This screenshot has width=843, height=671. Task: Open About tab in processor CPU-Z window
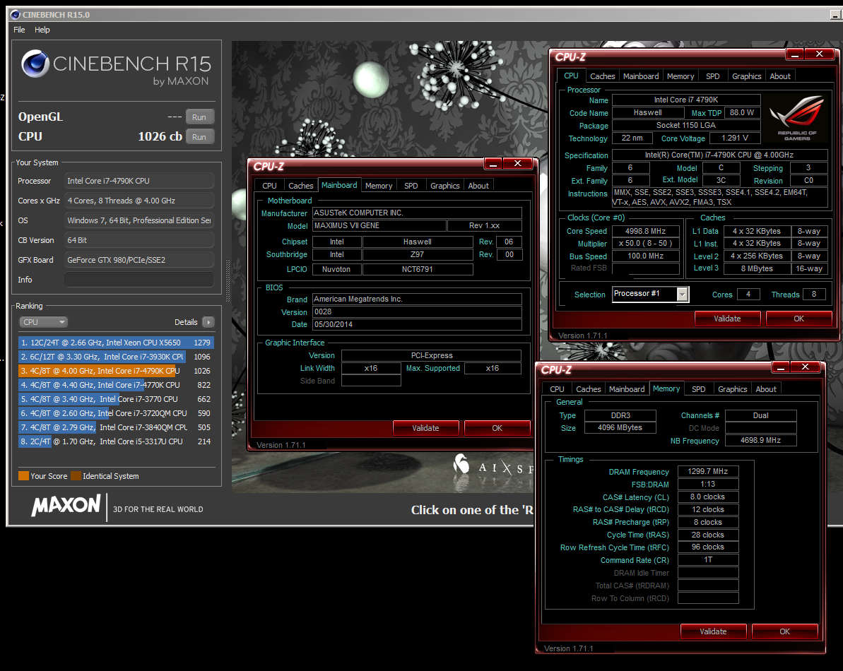[780, 76]
